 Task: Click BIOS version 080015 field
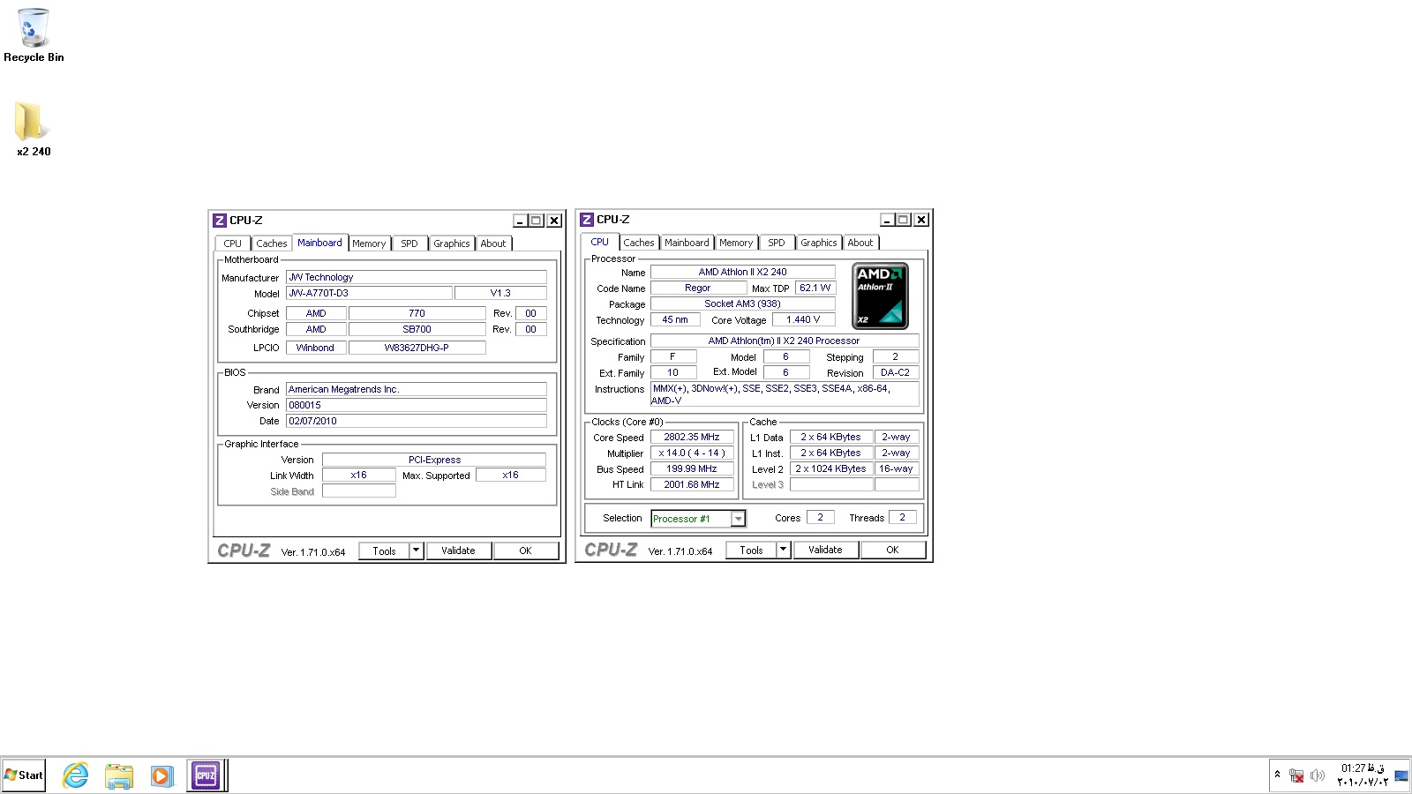pos(417,405)
